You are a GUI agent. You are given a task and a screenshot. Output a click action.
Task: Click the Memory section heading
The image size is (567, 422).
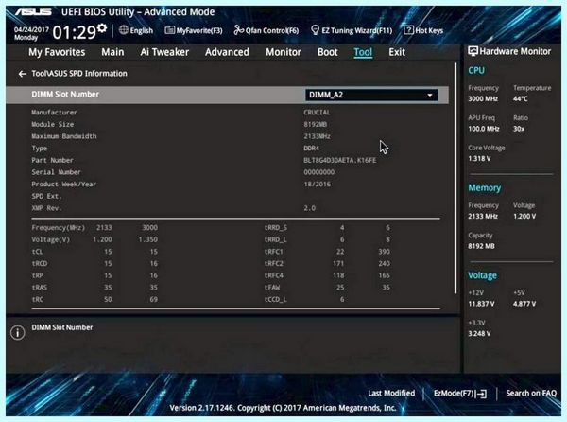[484, 188]
